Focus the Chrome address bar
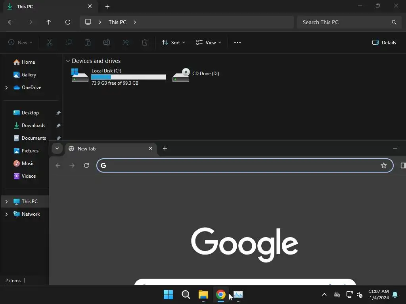This screenshot has width=406, height=304. pos(245,165)
